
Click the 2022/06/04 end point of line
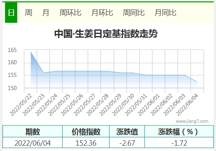pyautogui.click(x=197, y=82)
